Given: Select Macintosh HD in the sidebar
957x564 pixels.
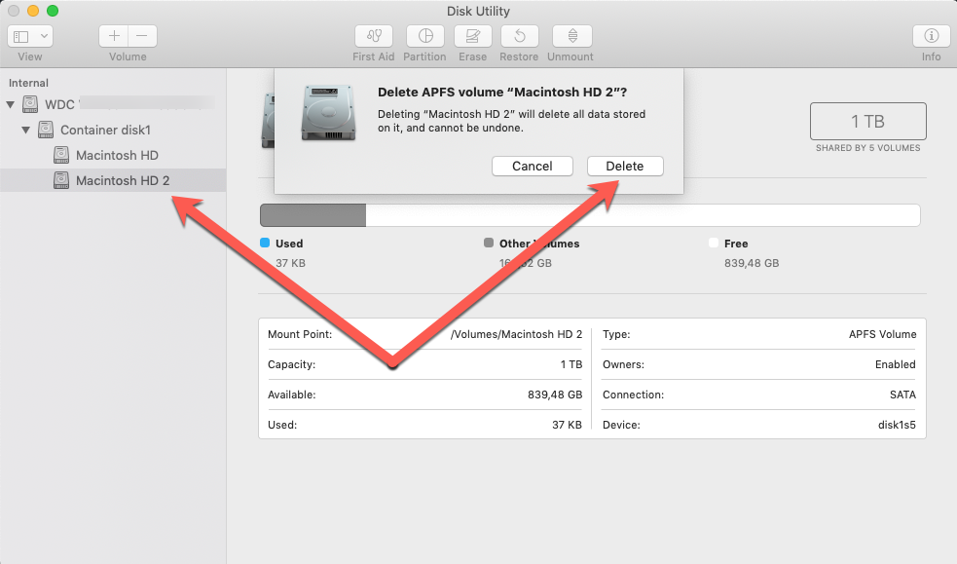Looking at the screenshot, I should coord(110,155).
